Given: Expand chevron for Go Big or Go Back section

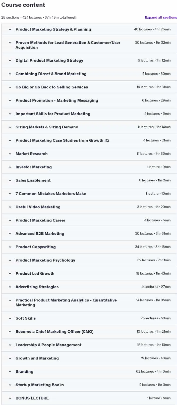Looking at the screenshot, I should [x=10, y=87].
